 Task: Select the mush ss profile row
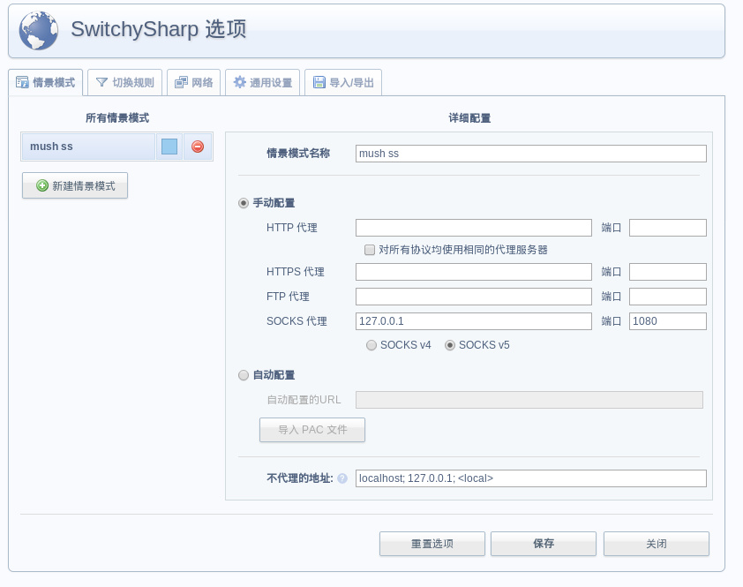[88, 147]
